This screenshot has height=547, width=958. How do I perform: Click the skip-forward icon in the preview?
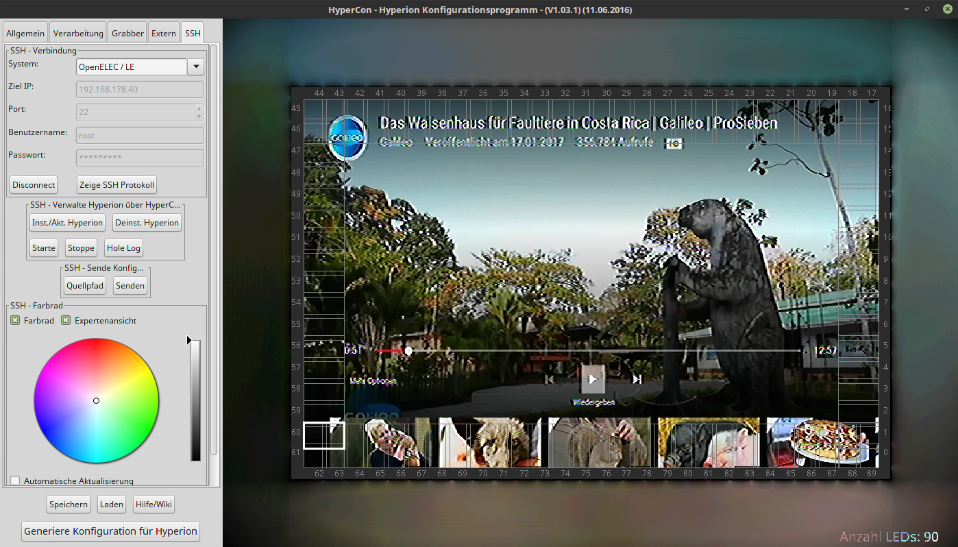click(637, 378)
